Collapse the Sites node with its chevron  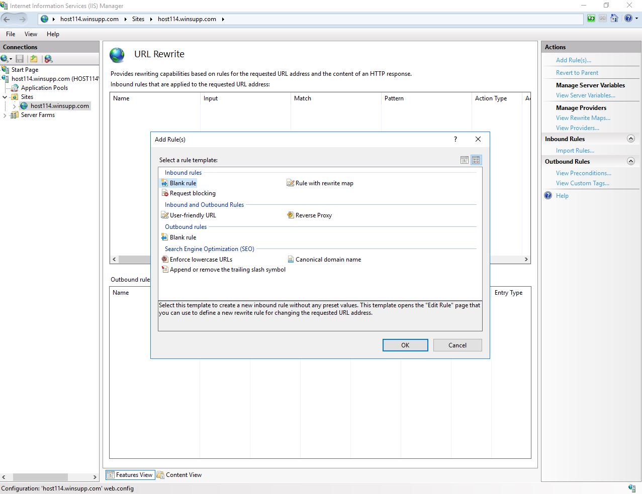[x=5, y=97]
